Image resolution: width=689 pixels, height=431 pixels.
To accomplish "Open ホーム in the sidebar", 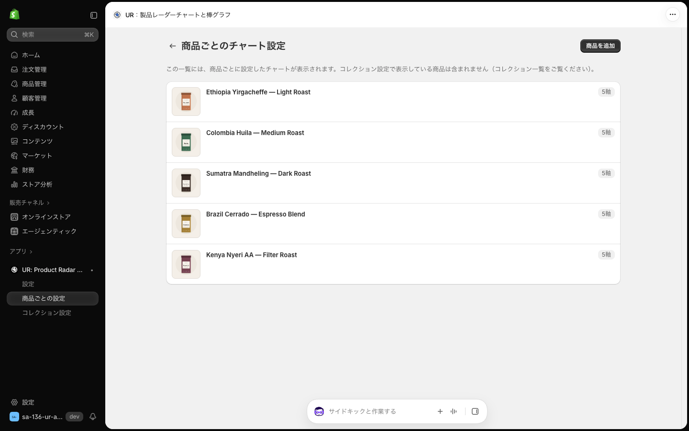I will [53, 55].
